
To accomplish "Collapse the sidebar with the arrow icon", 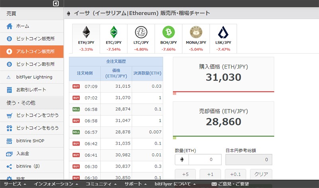I will click(56, 3).
